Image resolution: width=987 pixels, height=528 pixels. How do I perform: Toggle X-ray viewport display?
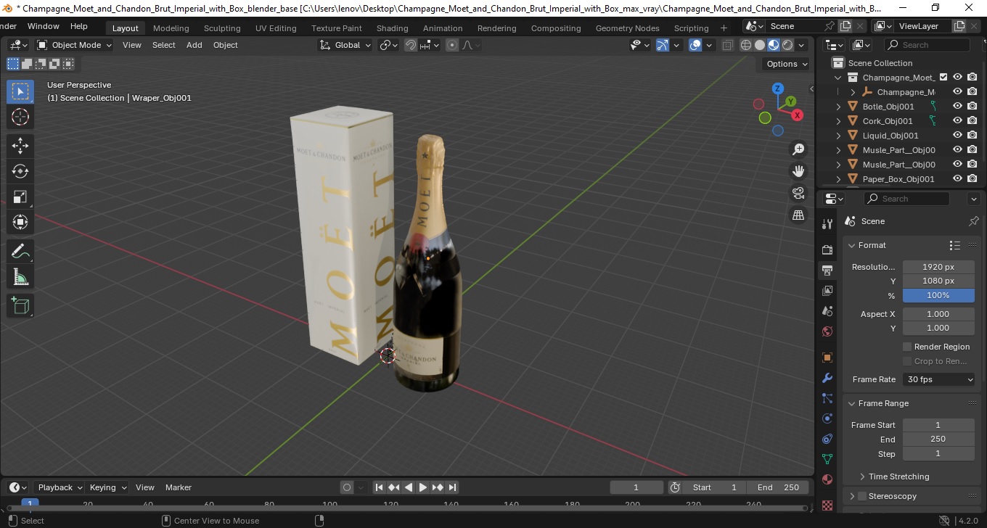pyautogui.click(x=728, y=45)
